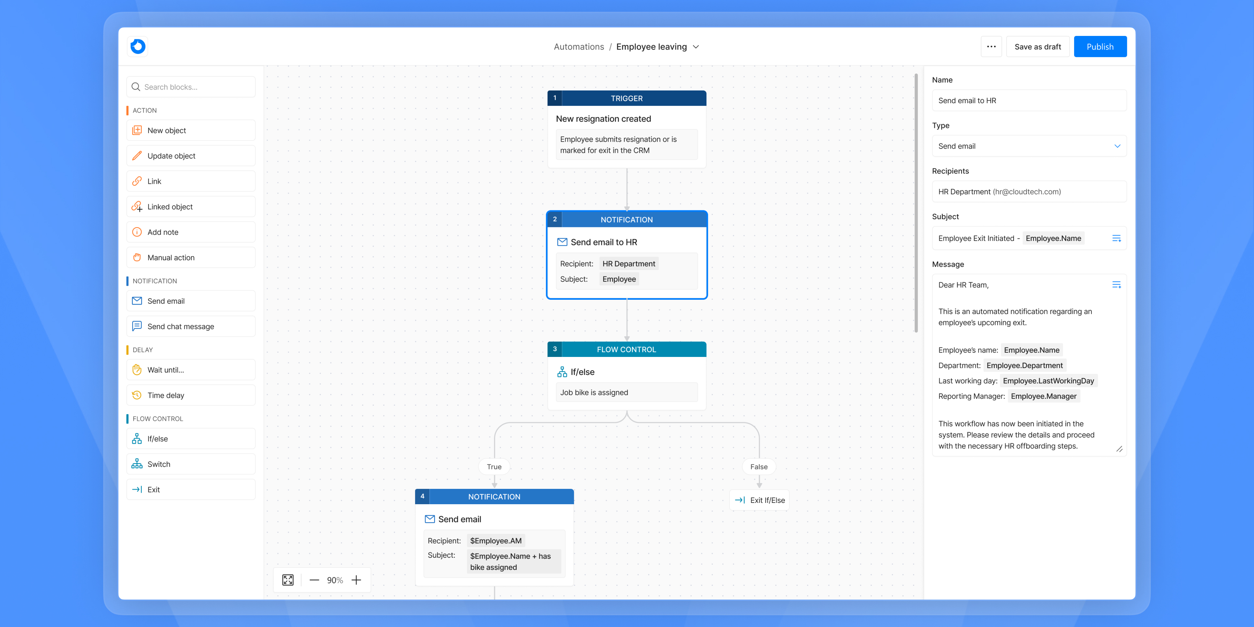
Task: Click the Exit If/Else node on canvas
Action: point(759,500)
